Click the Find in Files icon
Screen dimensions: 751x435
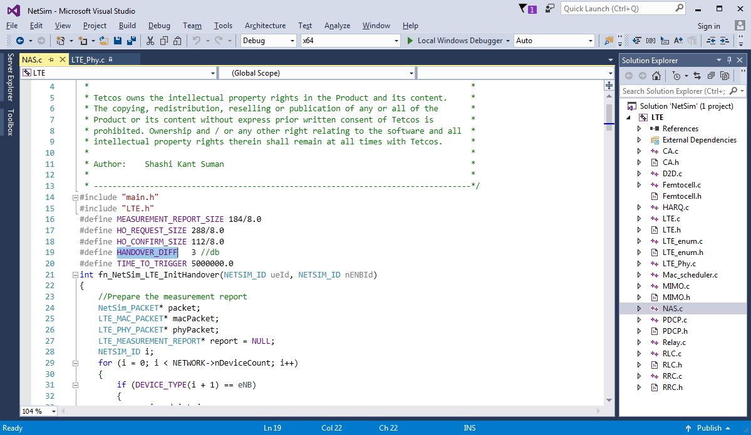[609, 41]
